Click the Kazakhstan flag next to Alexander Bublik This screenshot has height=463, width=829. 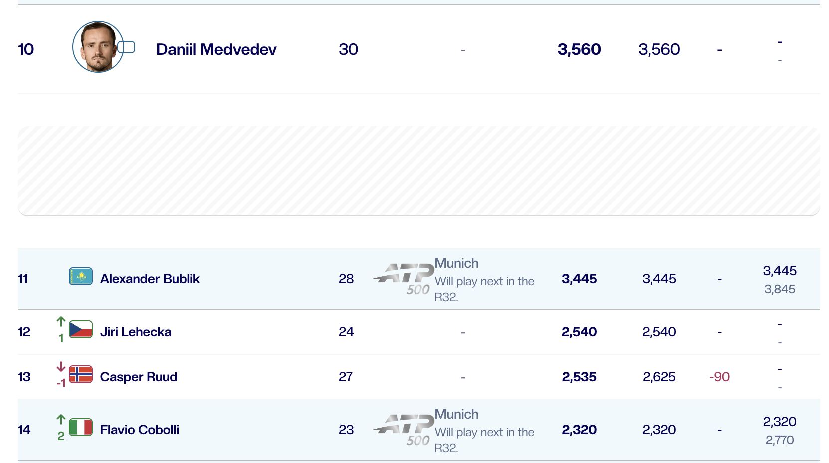81,276
